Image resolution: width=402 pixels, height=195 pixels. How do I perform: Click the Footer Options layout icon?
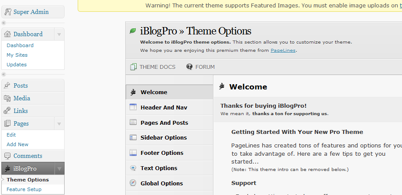133,153
